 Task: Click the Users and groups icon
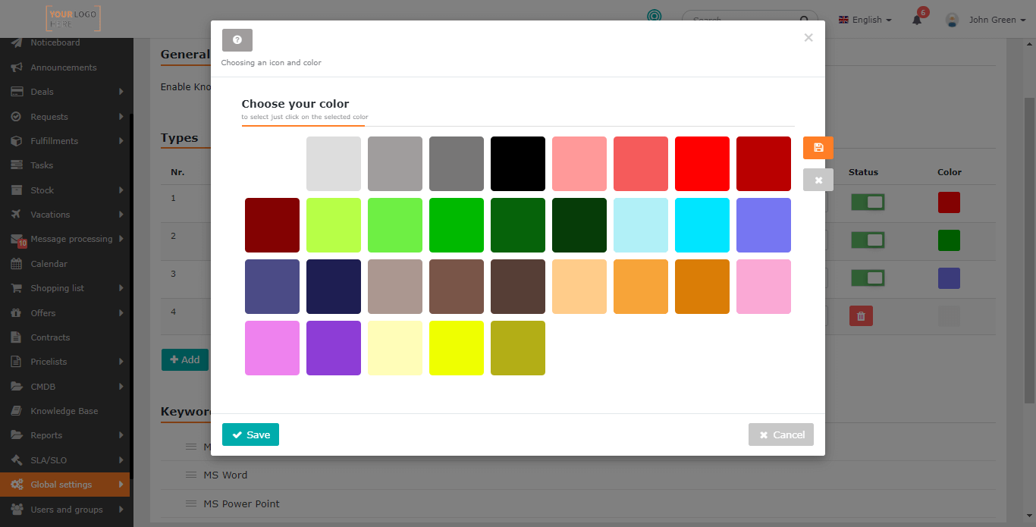click(x=17, y=510)
